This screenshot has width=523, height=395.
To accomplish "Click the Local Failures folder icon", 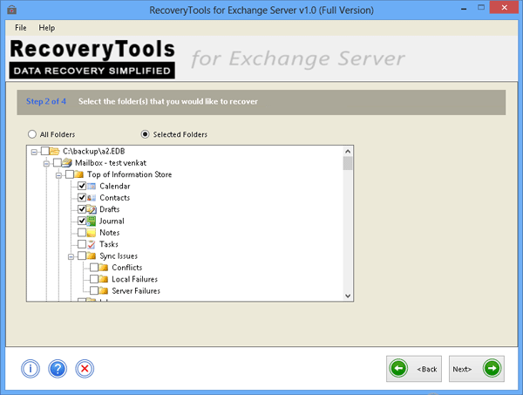I will tap(104, 279).
